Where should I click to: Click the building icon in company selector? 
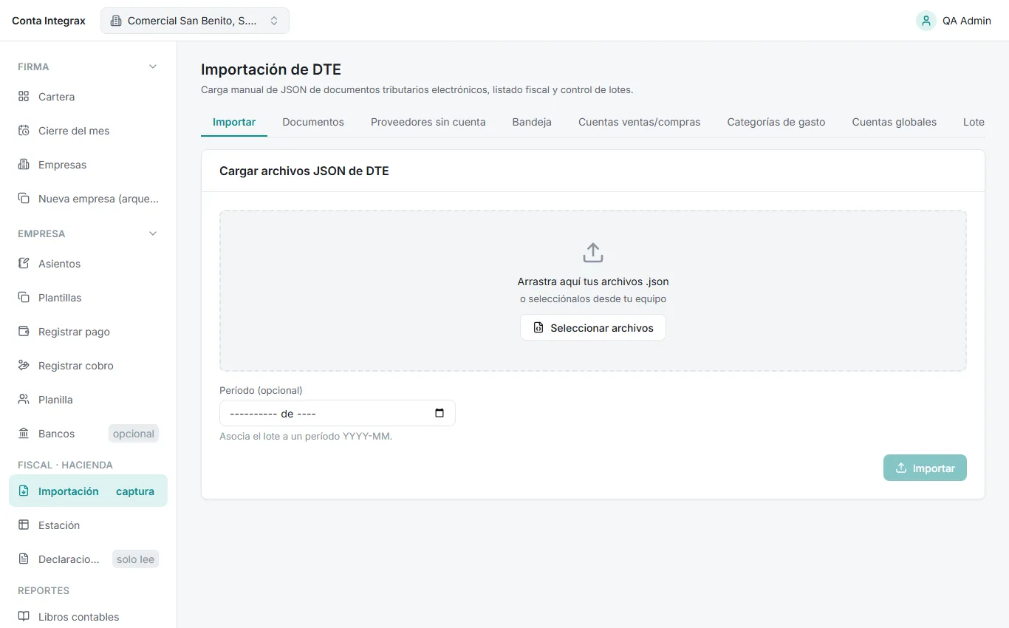[116, 21]
